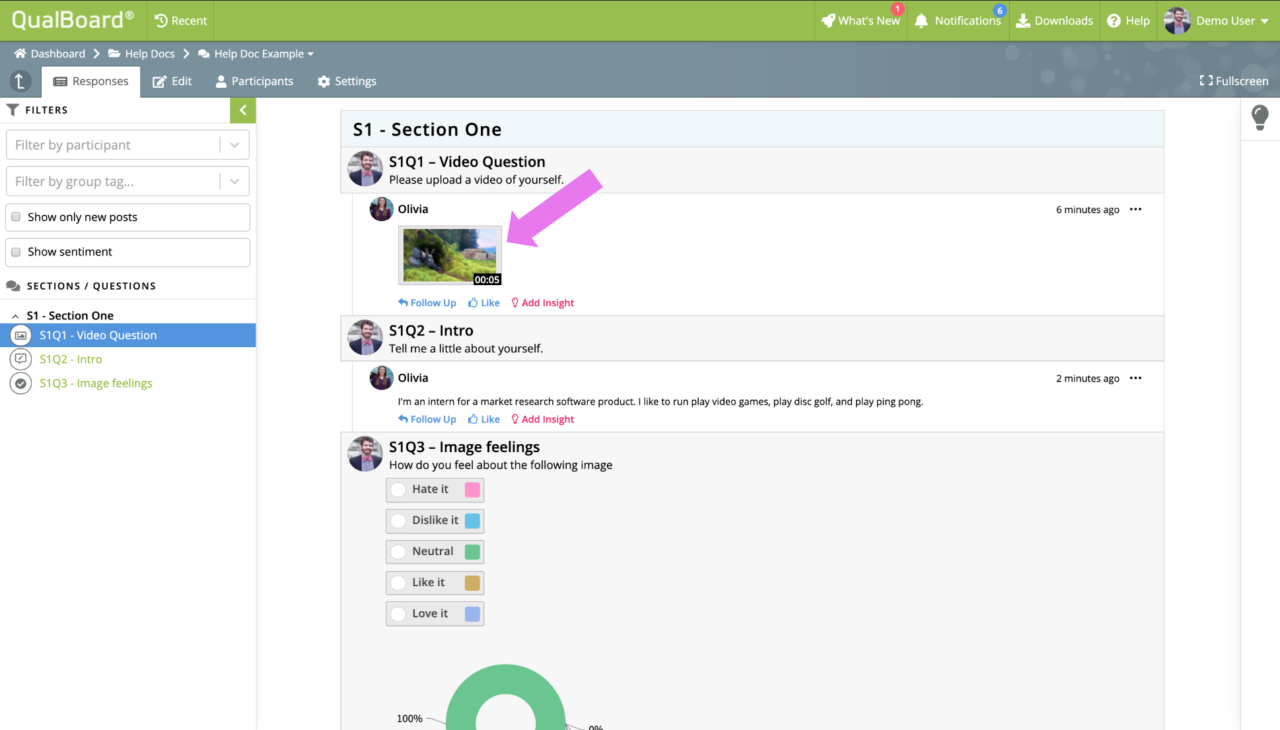Viewport: 1280px width, 730px height.
Task: Open Notifications bell
Action: coord(921,21)
